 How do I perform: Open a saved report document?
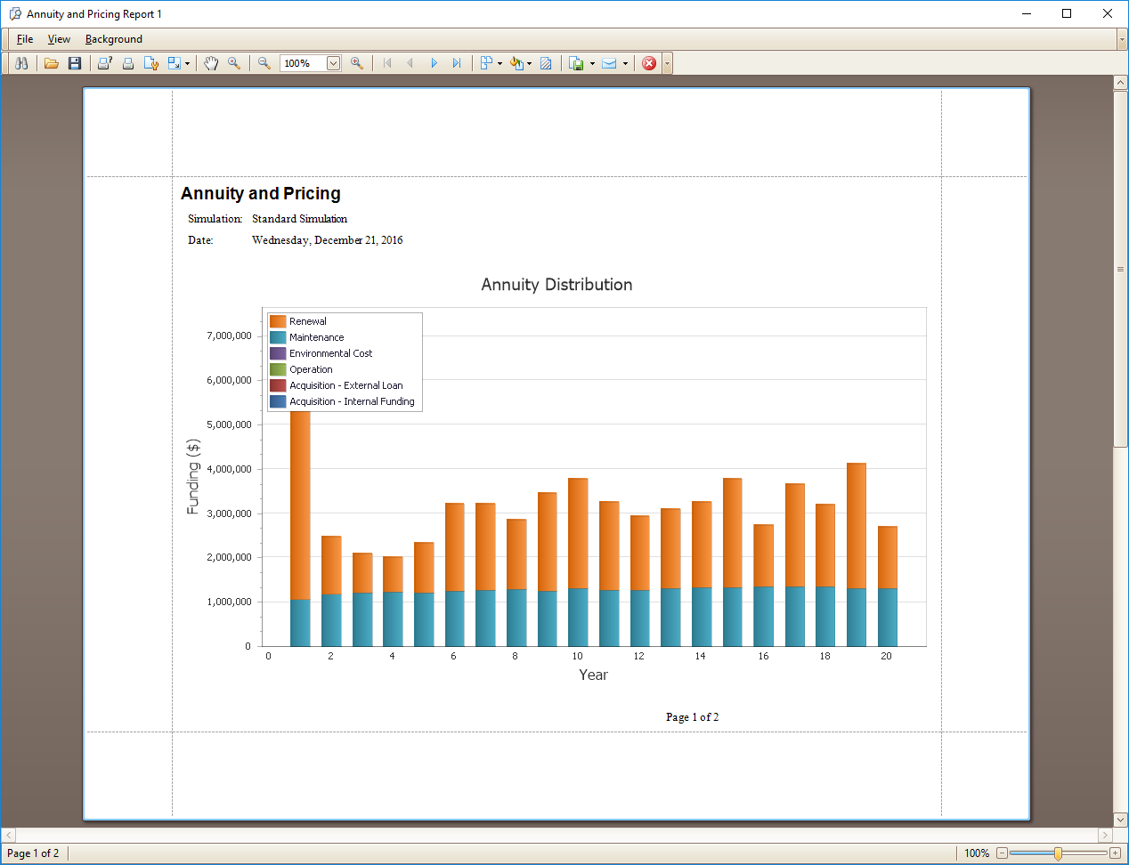(52, 63)
